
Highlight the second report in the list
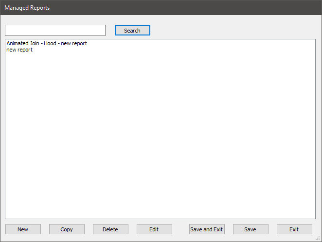(19, 50)
